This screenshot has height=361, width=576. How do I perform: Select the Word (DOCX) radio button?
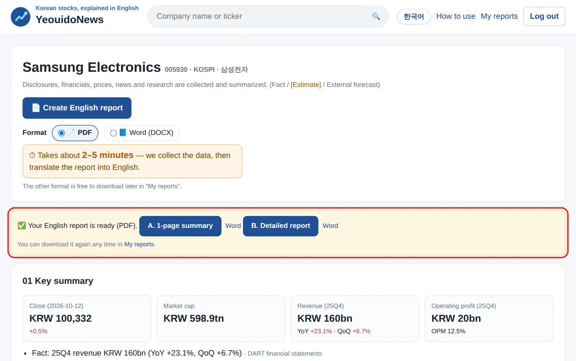tap(113, 133)
